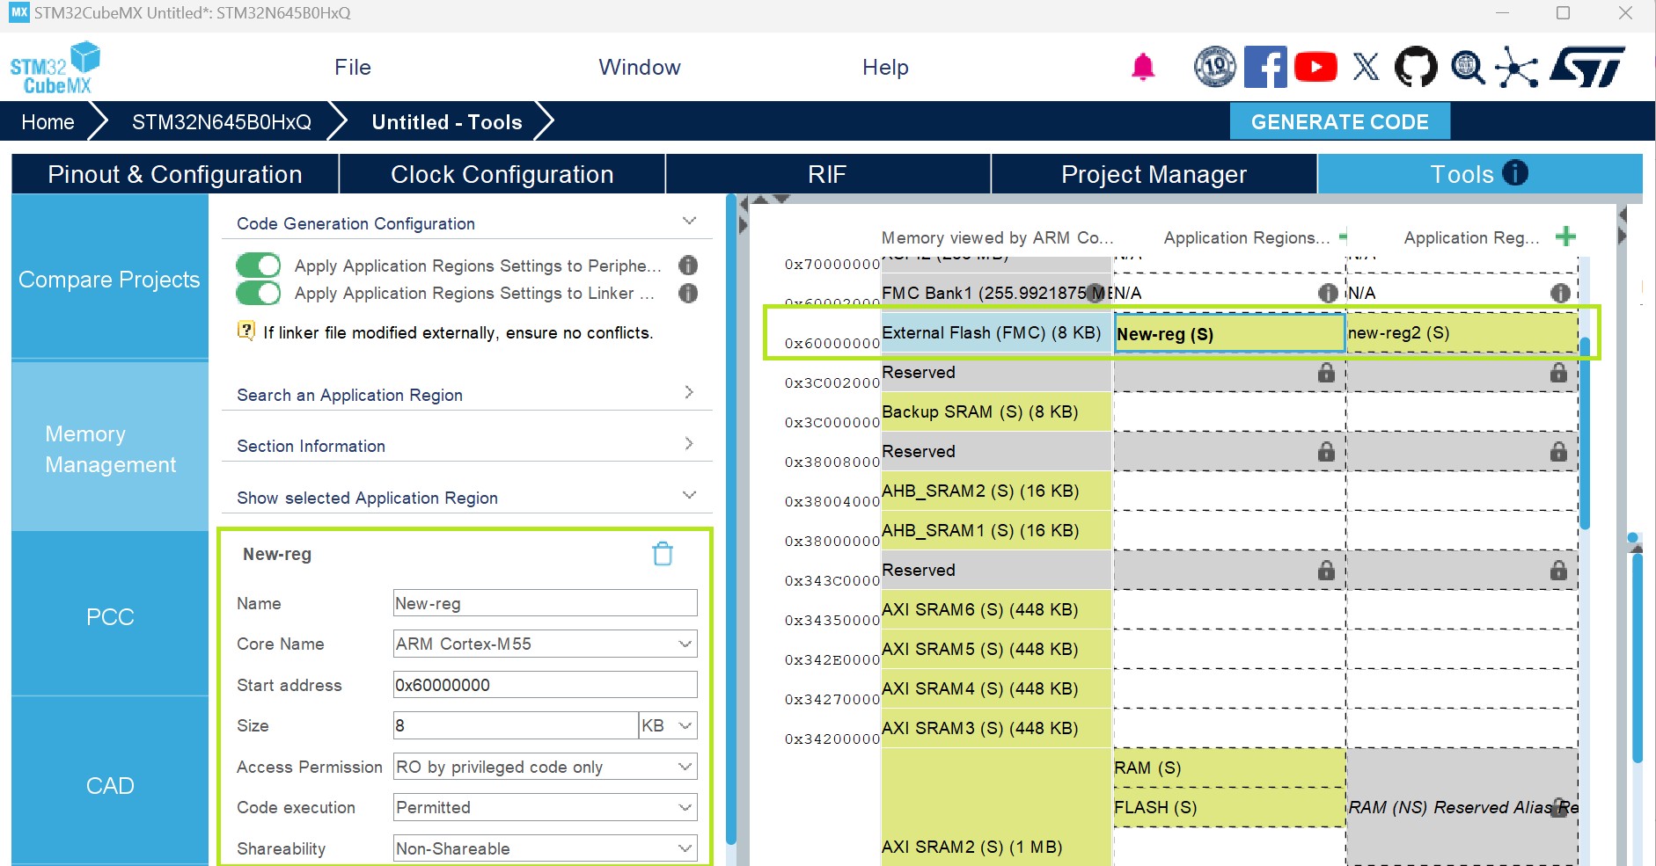Collapse the Show selected Application Region section
This screenshot has width=1656, height=866.
point(689,495)
